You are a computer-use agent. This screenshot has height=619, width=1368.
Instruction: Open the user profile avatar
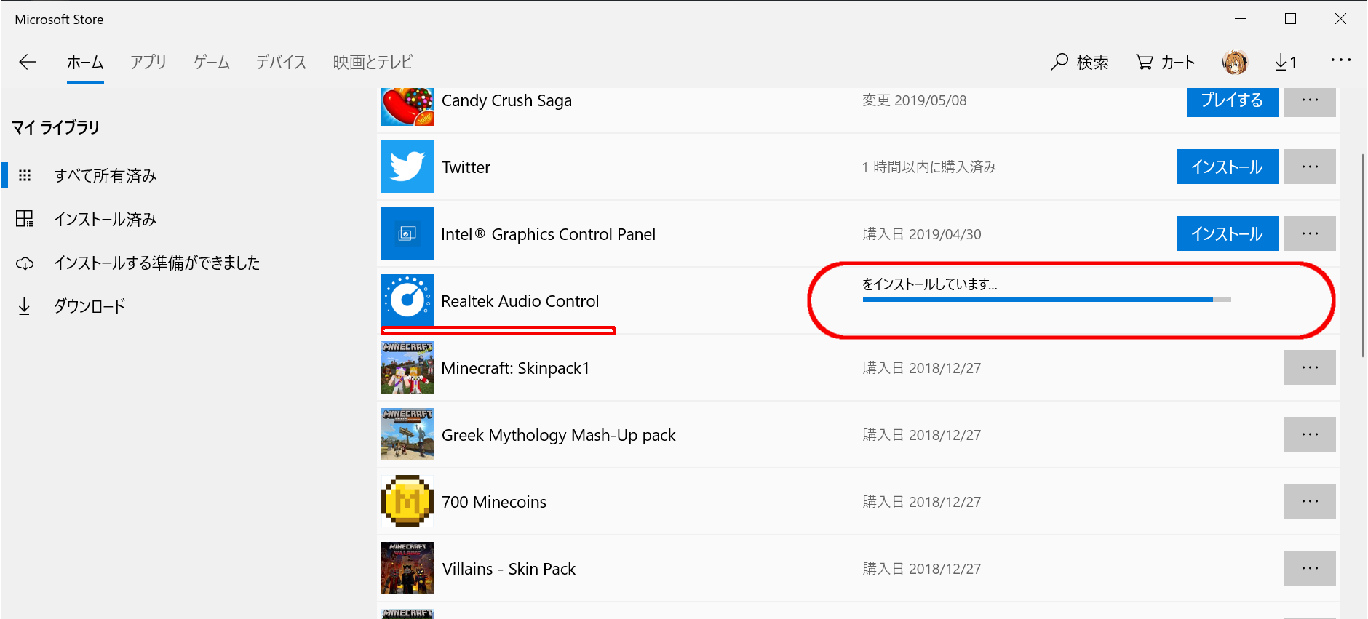1235,63
